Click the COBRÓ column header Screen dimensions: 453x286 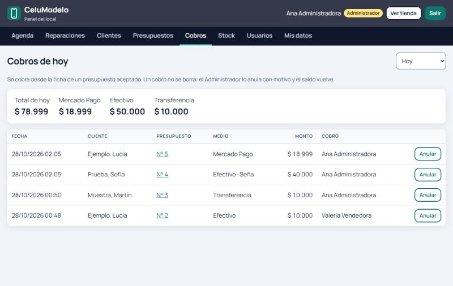tap(330, 136)
